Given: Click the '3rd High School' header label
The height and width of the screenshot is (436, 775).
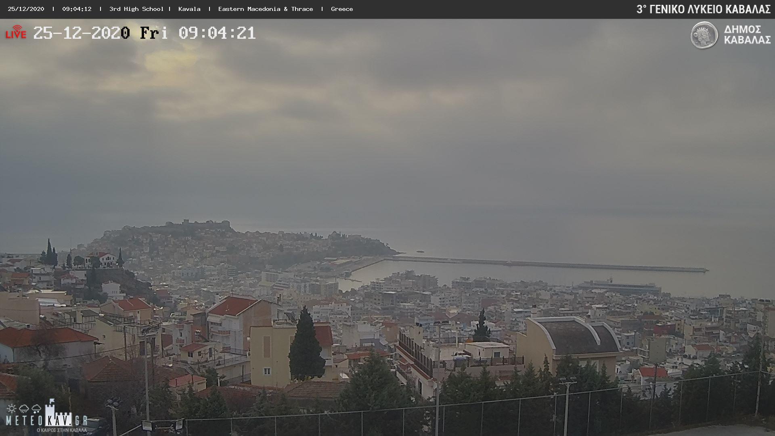Looking at the screenshot, I should point(136,9).
